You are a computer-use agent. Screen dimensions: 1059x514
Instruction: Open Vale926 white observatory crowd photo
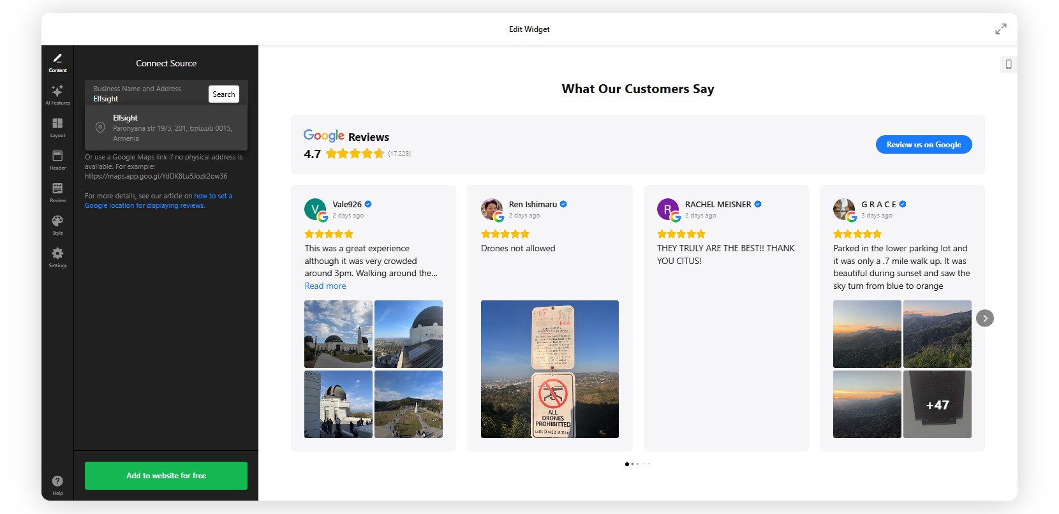338,404
